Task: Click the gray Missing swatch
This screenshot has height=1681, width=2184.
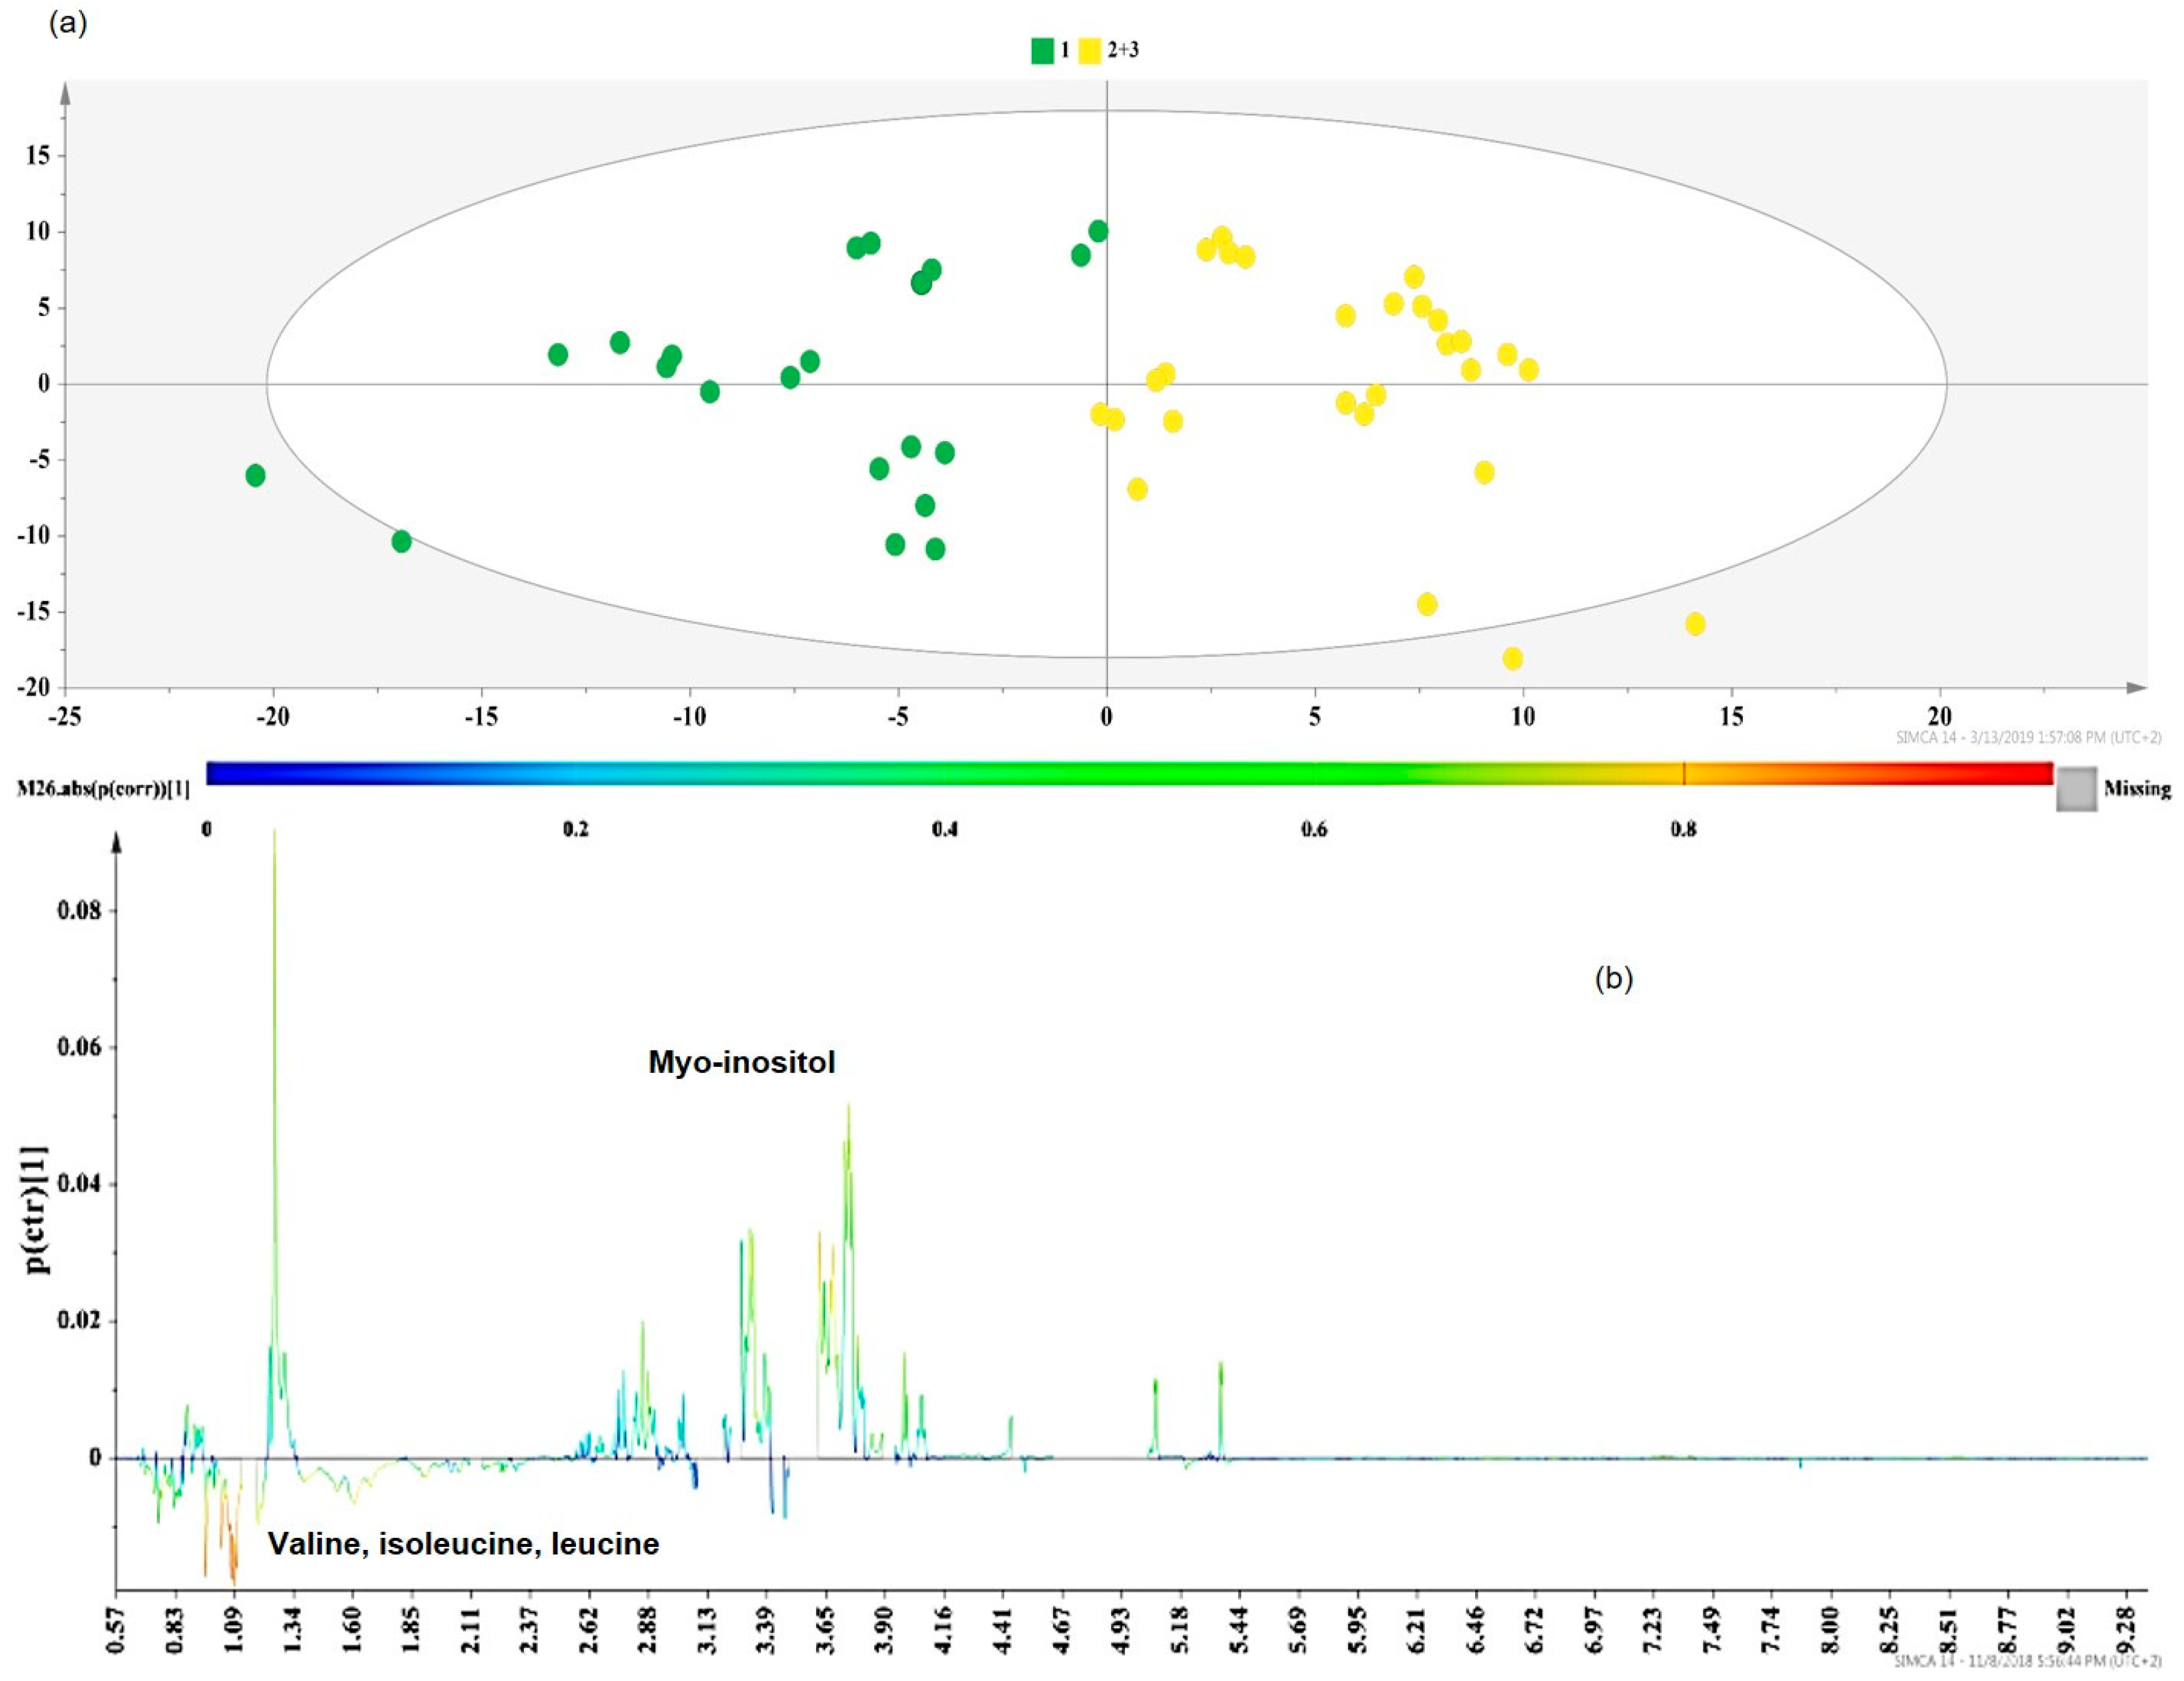Action: [2076, 789]
